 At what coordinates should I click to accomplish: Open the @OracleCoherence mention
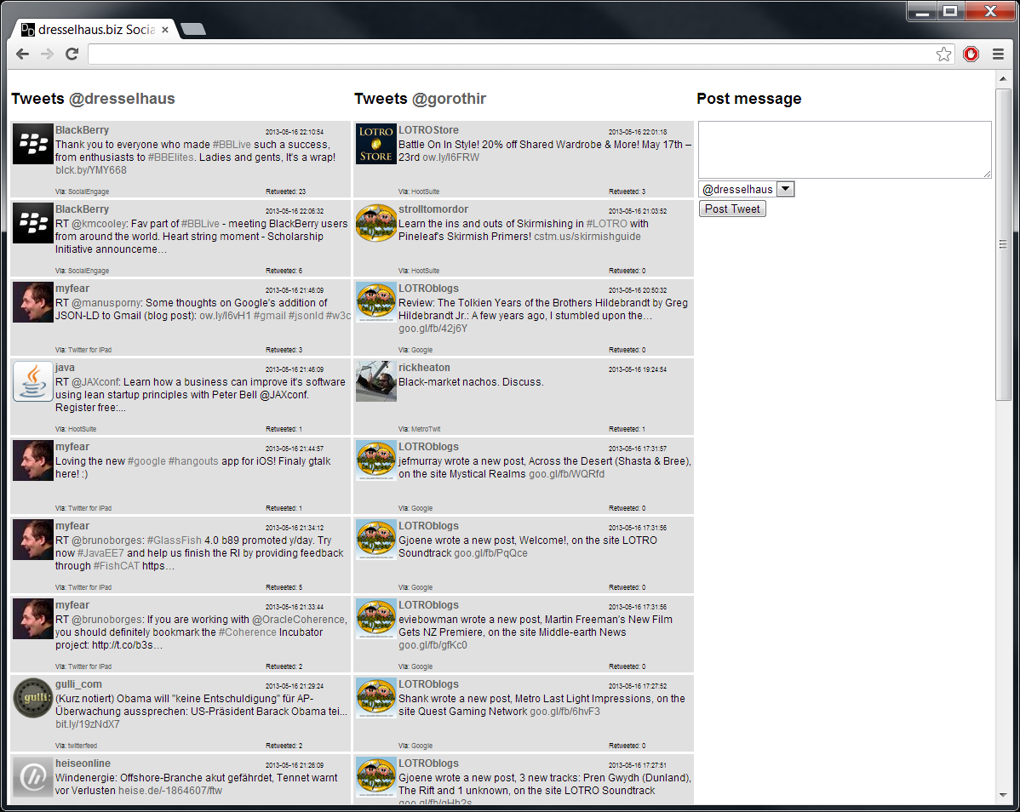tap(299, 620)
